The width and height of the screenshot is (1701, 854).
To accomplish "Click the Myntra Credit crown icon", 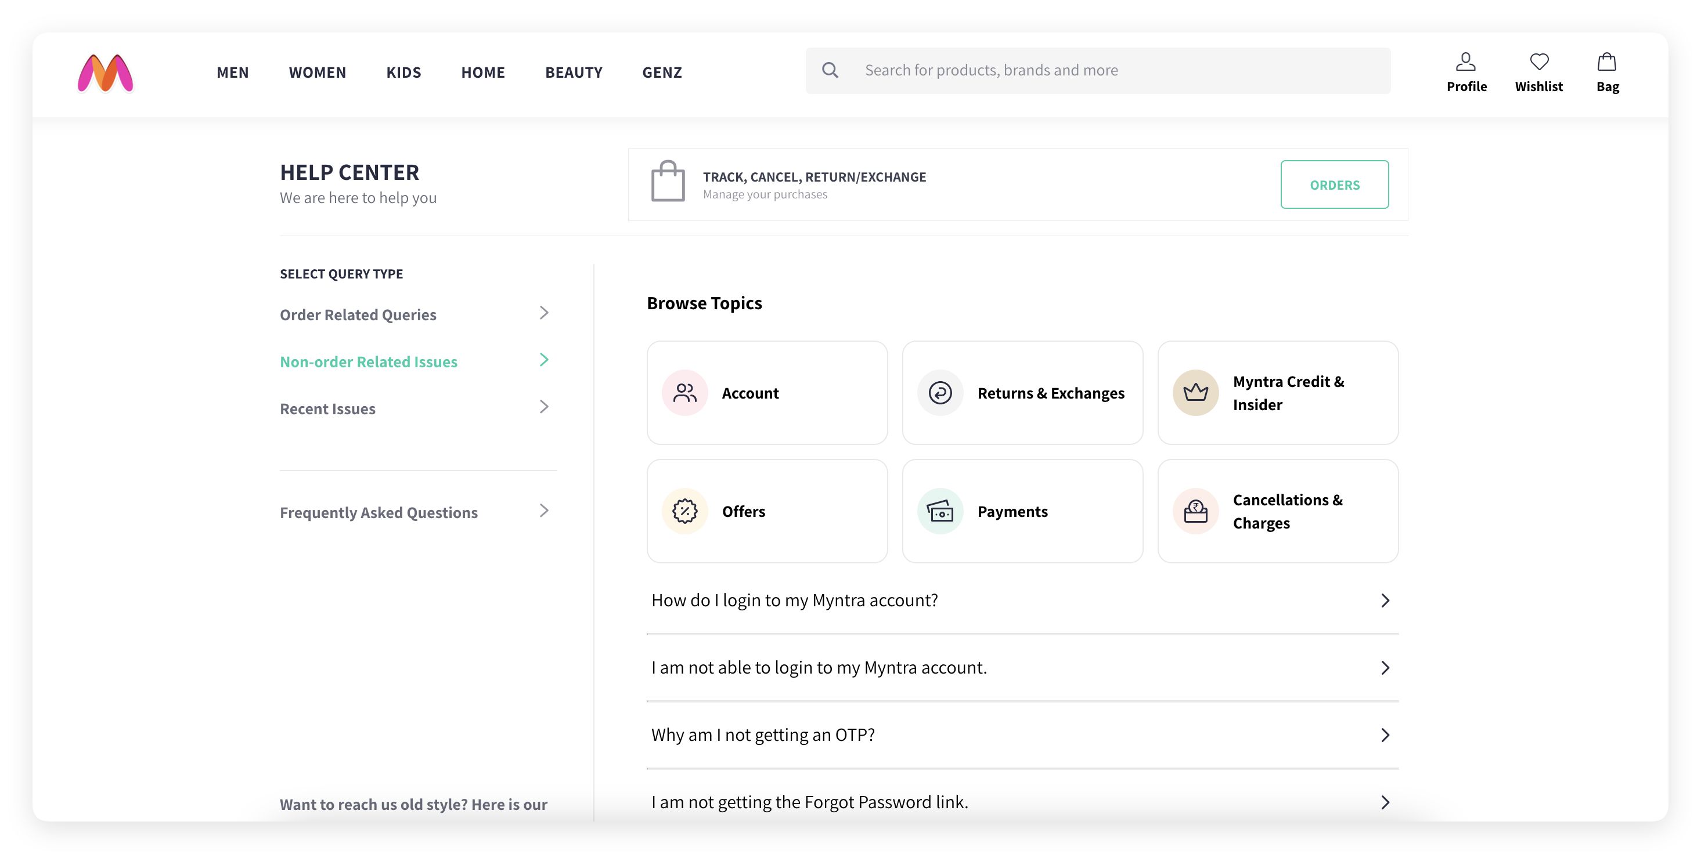I will tap(1195, 393).
